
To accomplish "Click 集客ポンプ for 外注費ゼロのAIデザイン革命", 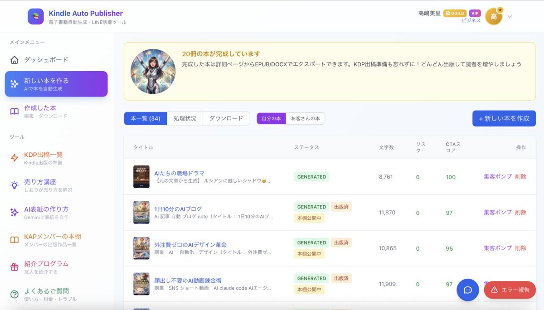I will coord(498,248).
